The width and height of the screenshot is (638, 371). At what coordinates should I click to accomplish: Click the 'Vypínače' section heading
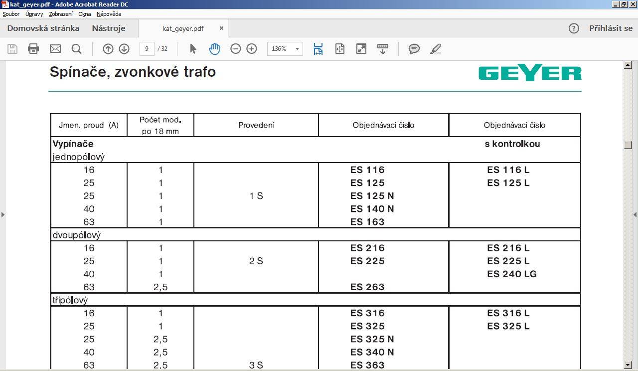[x=73, y=144]
